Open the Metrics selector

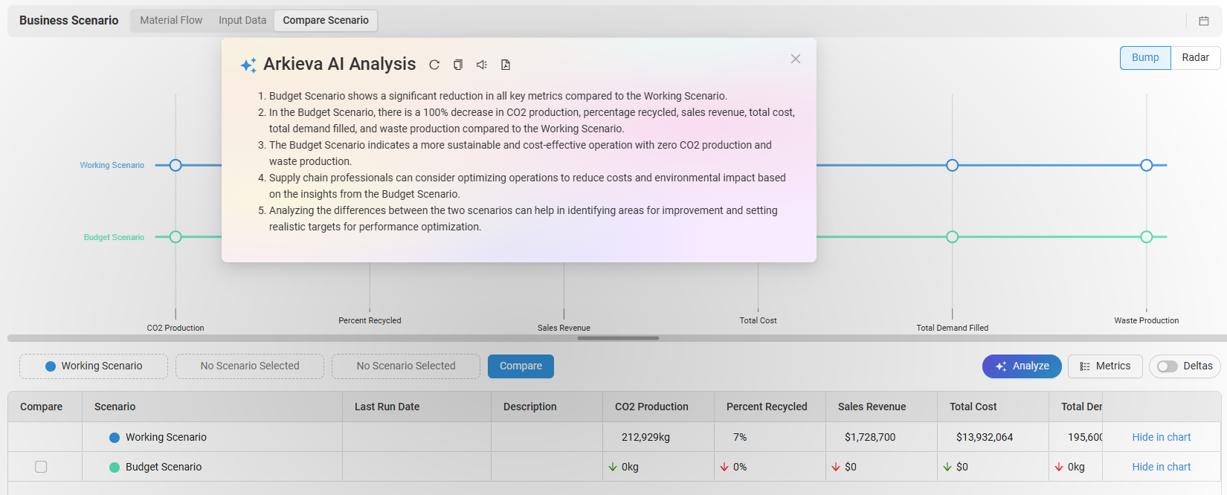pyautogui.click(x=1105, y=366)
